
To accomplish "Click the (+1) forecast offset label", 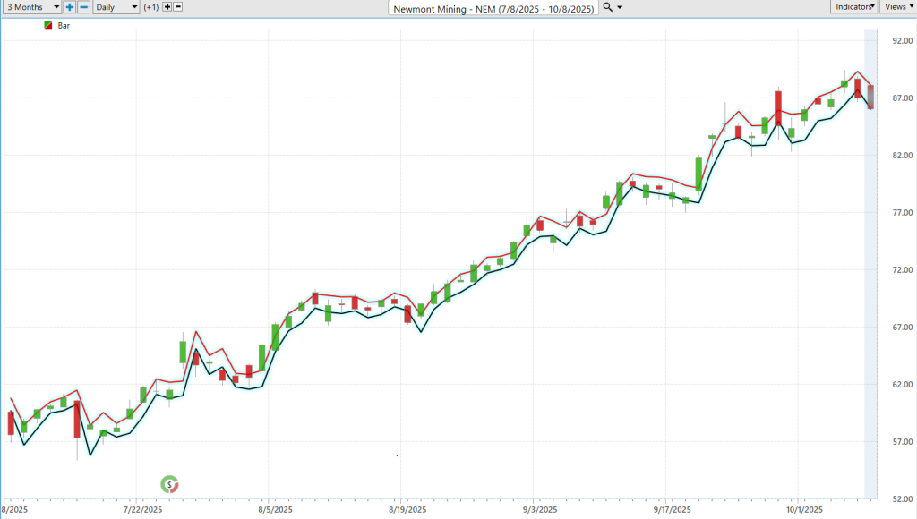I will (x=150, y=6).
